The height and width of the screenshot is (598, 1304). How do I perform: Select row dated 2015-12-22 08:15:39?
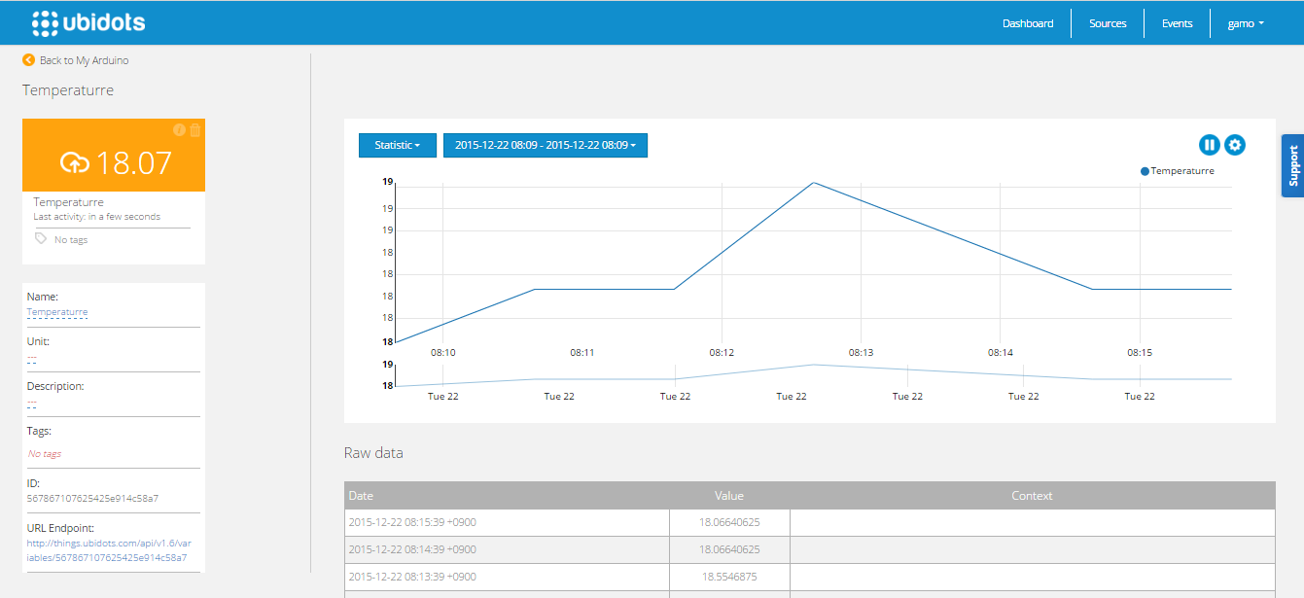810,522
